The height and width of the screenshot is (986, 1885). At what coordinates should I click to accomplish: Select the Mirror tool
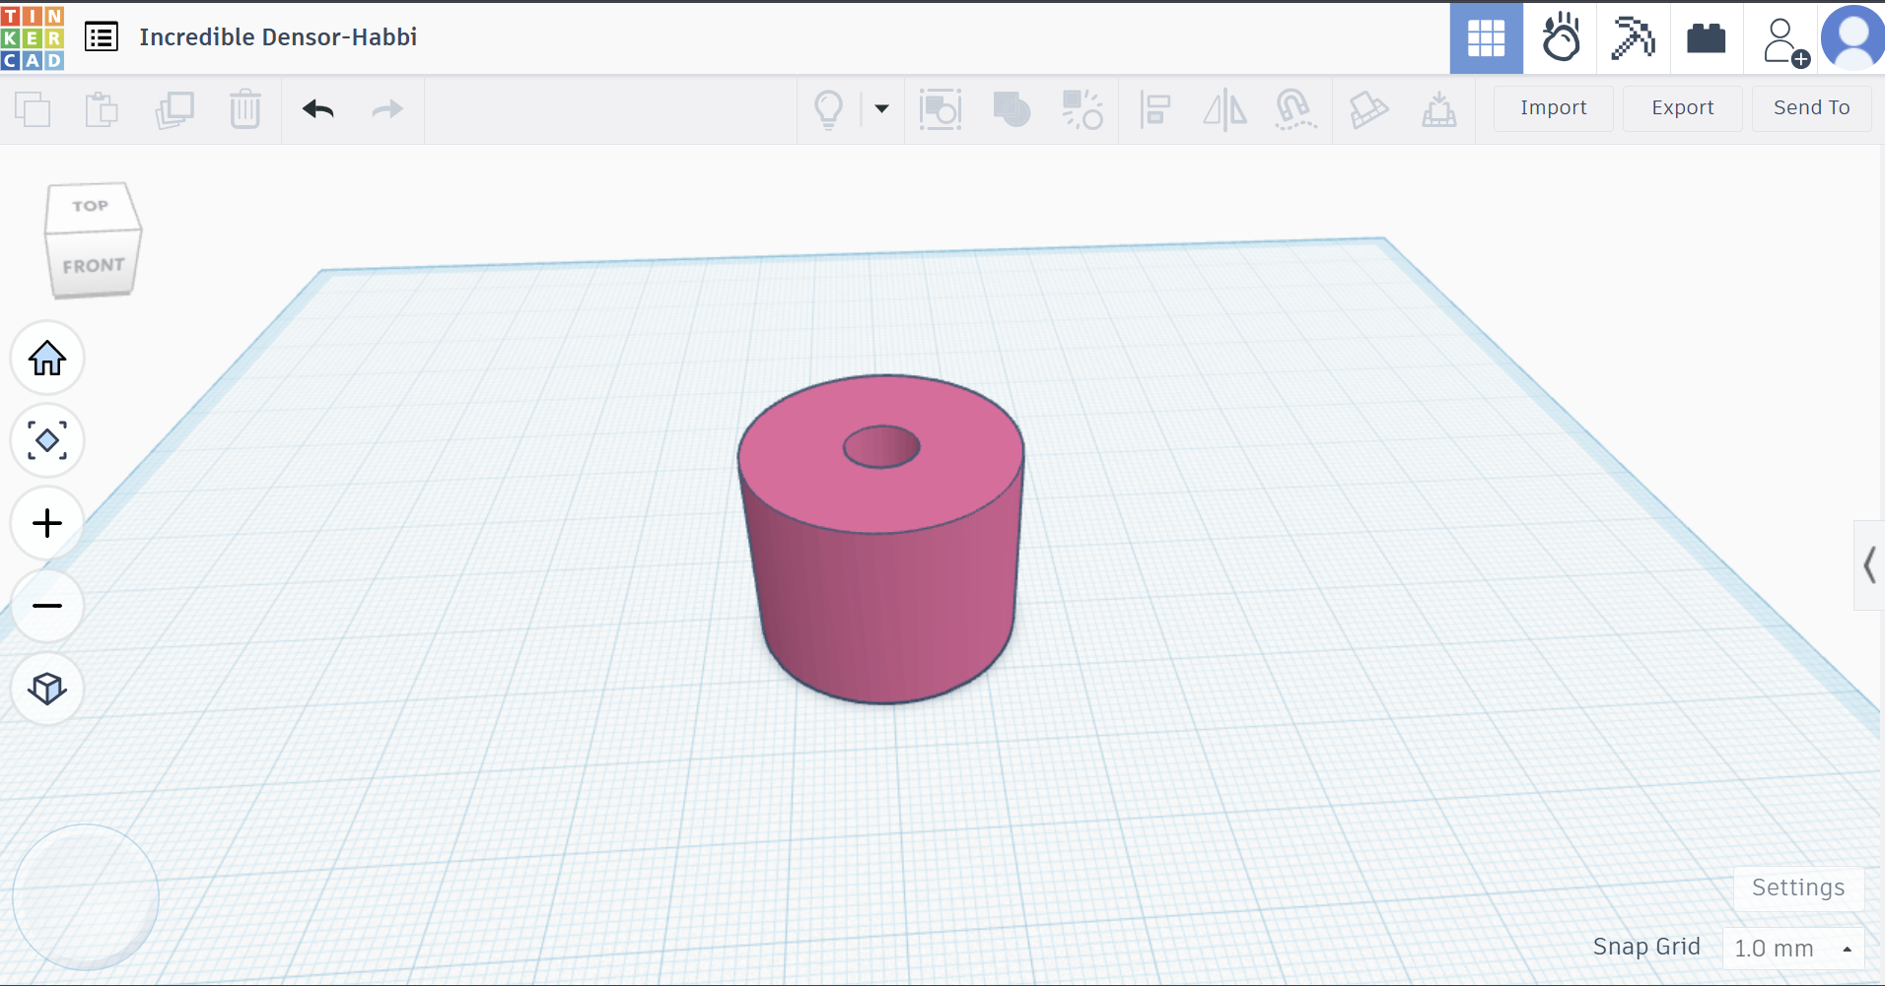point(1224,109)
